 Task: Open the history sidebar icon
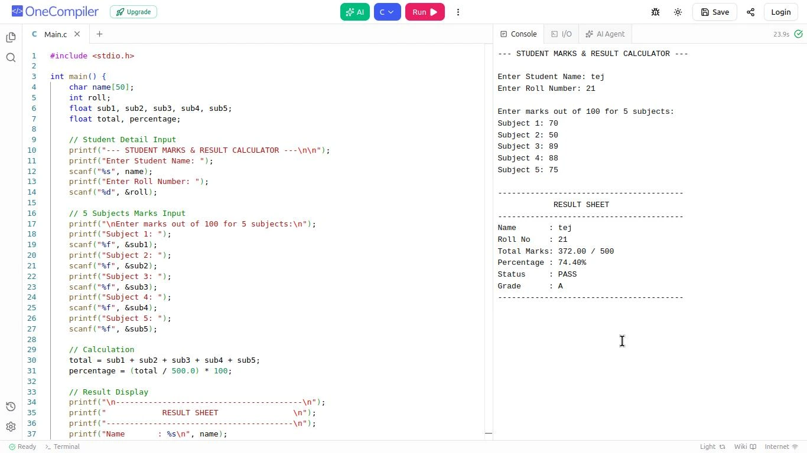(x=11, y=406)
